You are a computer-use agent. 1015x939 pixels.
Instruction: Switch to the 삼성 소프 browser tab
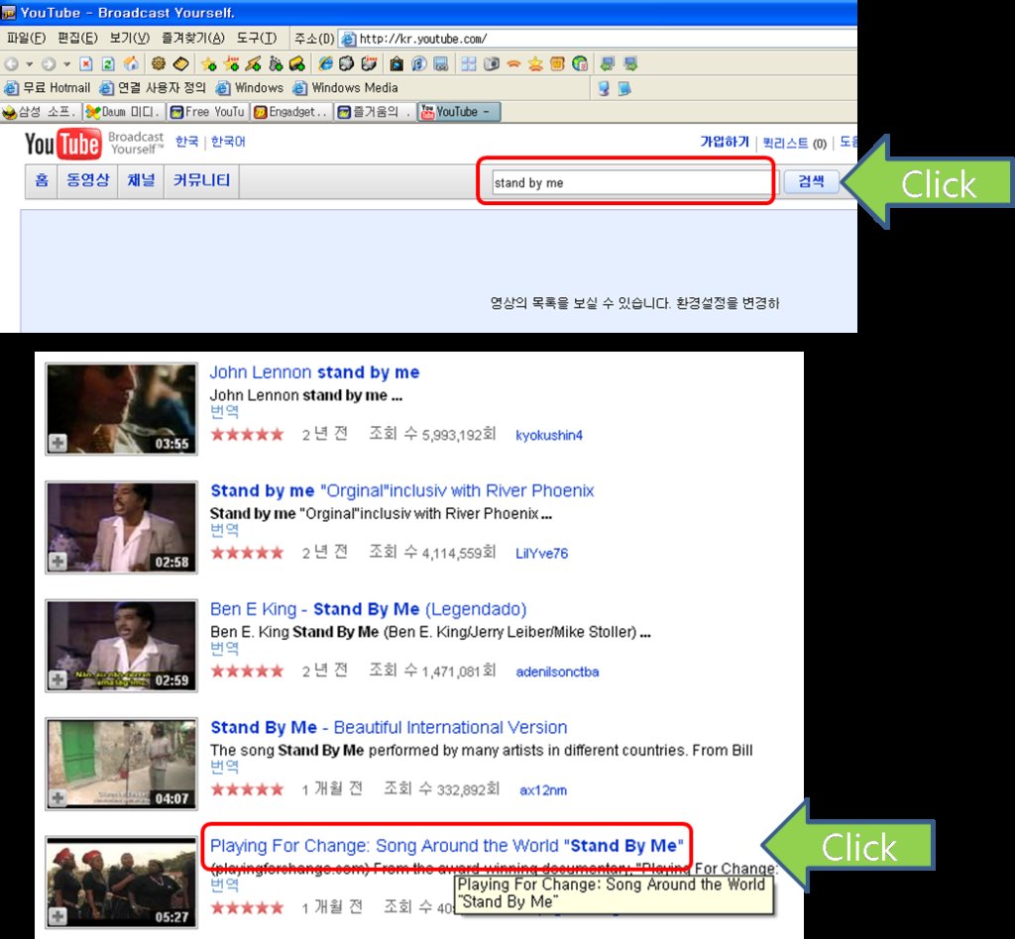point(40,112)
